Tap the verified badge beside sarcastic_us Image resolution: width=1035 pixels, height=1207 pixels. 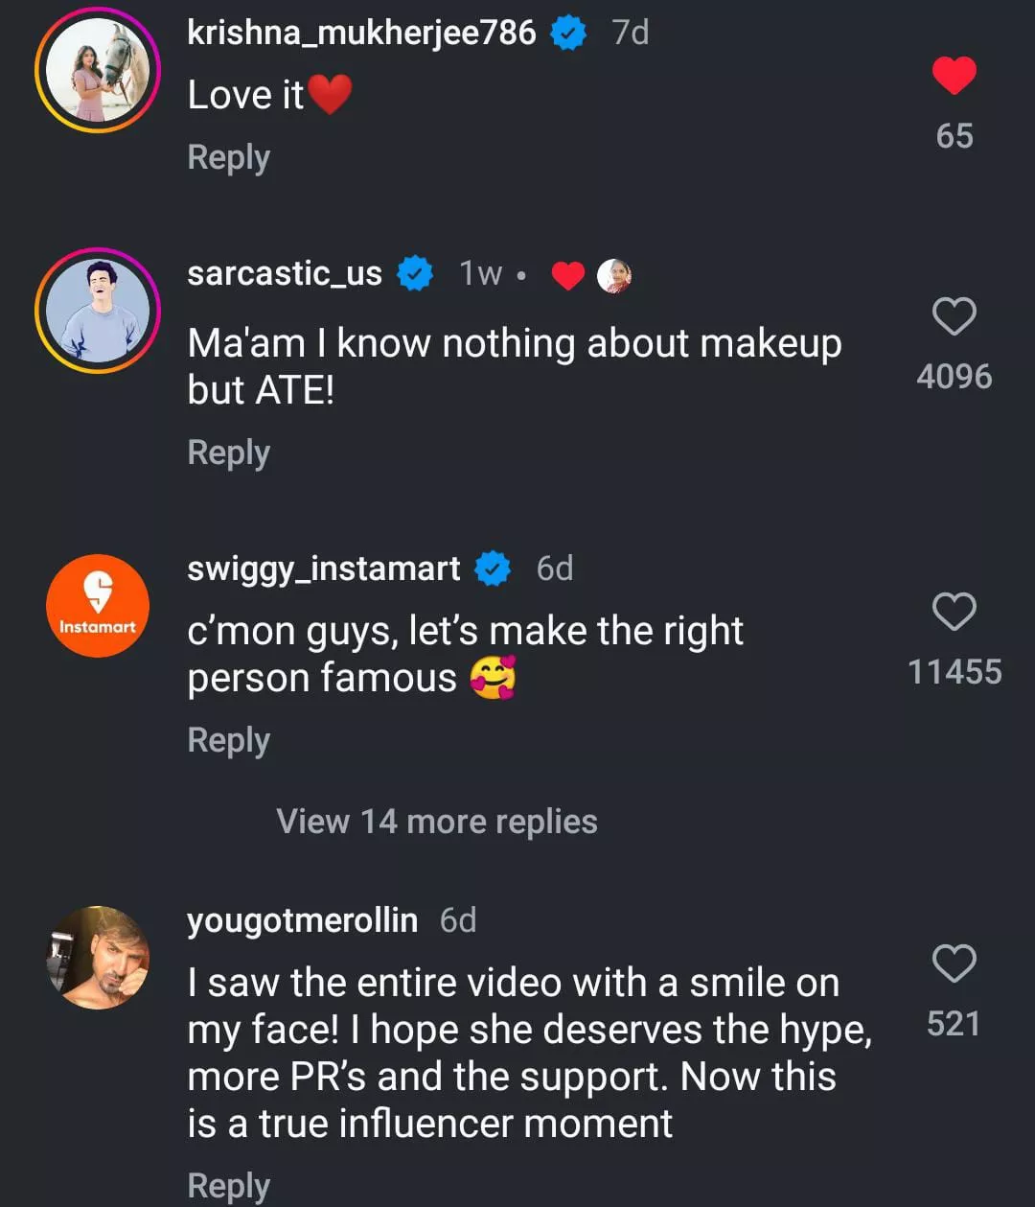415,274
